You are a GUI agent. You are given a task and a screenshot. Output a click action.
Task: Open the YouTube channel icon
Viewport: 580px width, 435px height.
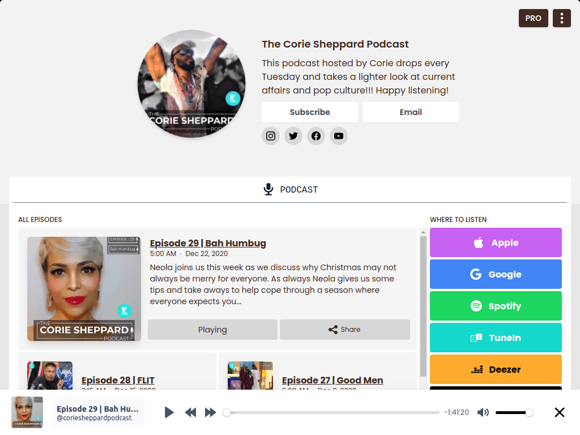[x=339, y=136]
